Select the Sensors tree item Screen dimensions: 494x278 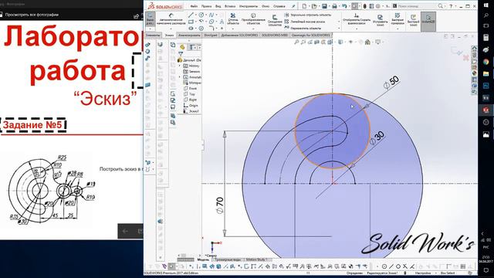pyautogui.click(x=192, y=72)
